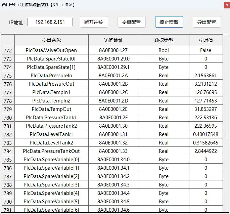The height and width of the screenshot is (214, 230).
Task: Click 实时值 column header
Action: coord(206,40)
